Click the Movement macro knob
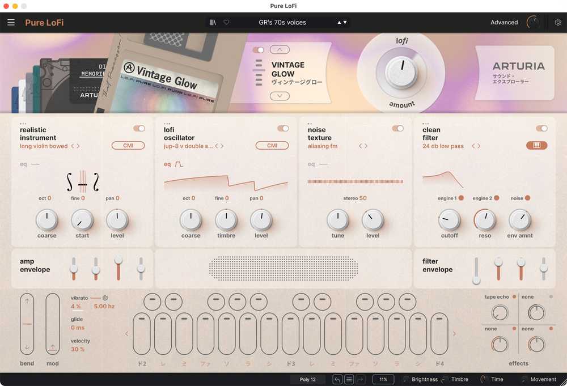 524,380
